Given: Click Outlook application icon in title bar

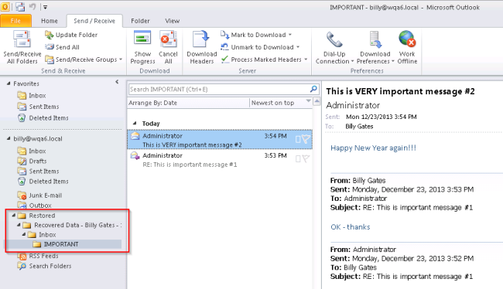Looking at the screenshot, I should tap(5, 6).
